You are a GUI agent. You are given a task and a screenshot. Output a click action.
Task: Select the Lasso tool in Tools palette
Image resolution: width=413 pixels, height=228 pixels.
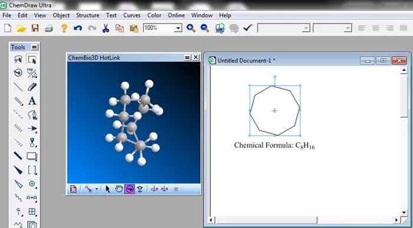(18, 60)
